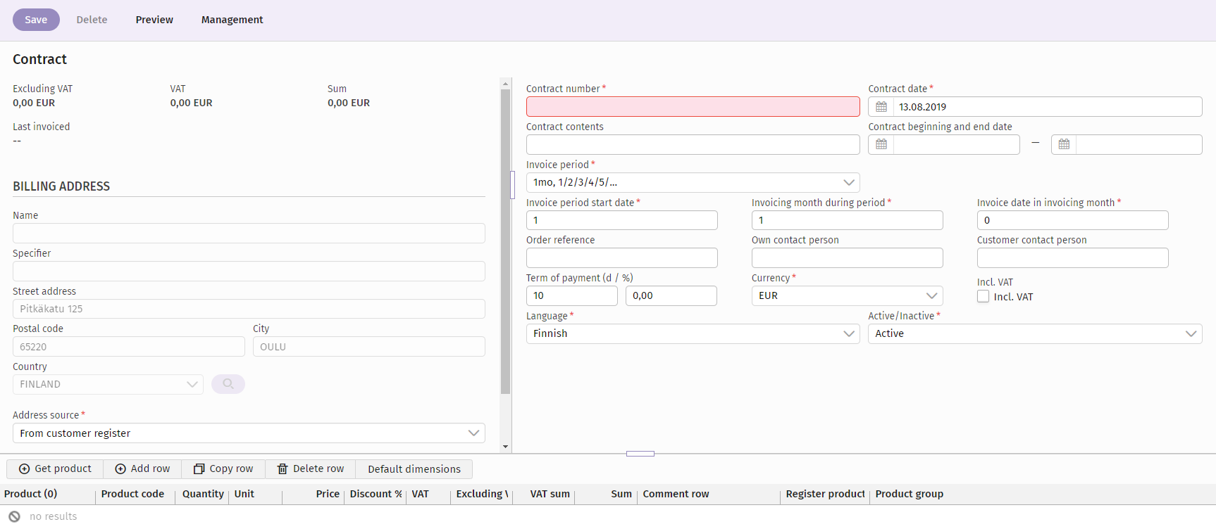Image resolution: width=1216 pixels, height=529 pixels.
Task: Click the Invoicing month during period field
Action: click(848, 220)
